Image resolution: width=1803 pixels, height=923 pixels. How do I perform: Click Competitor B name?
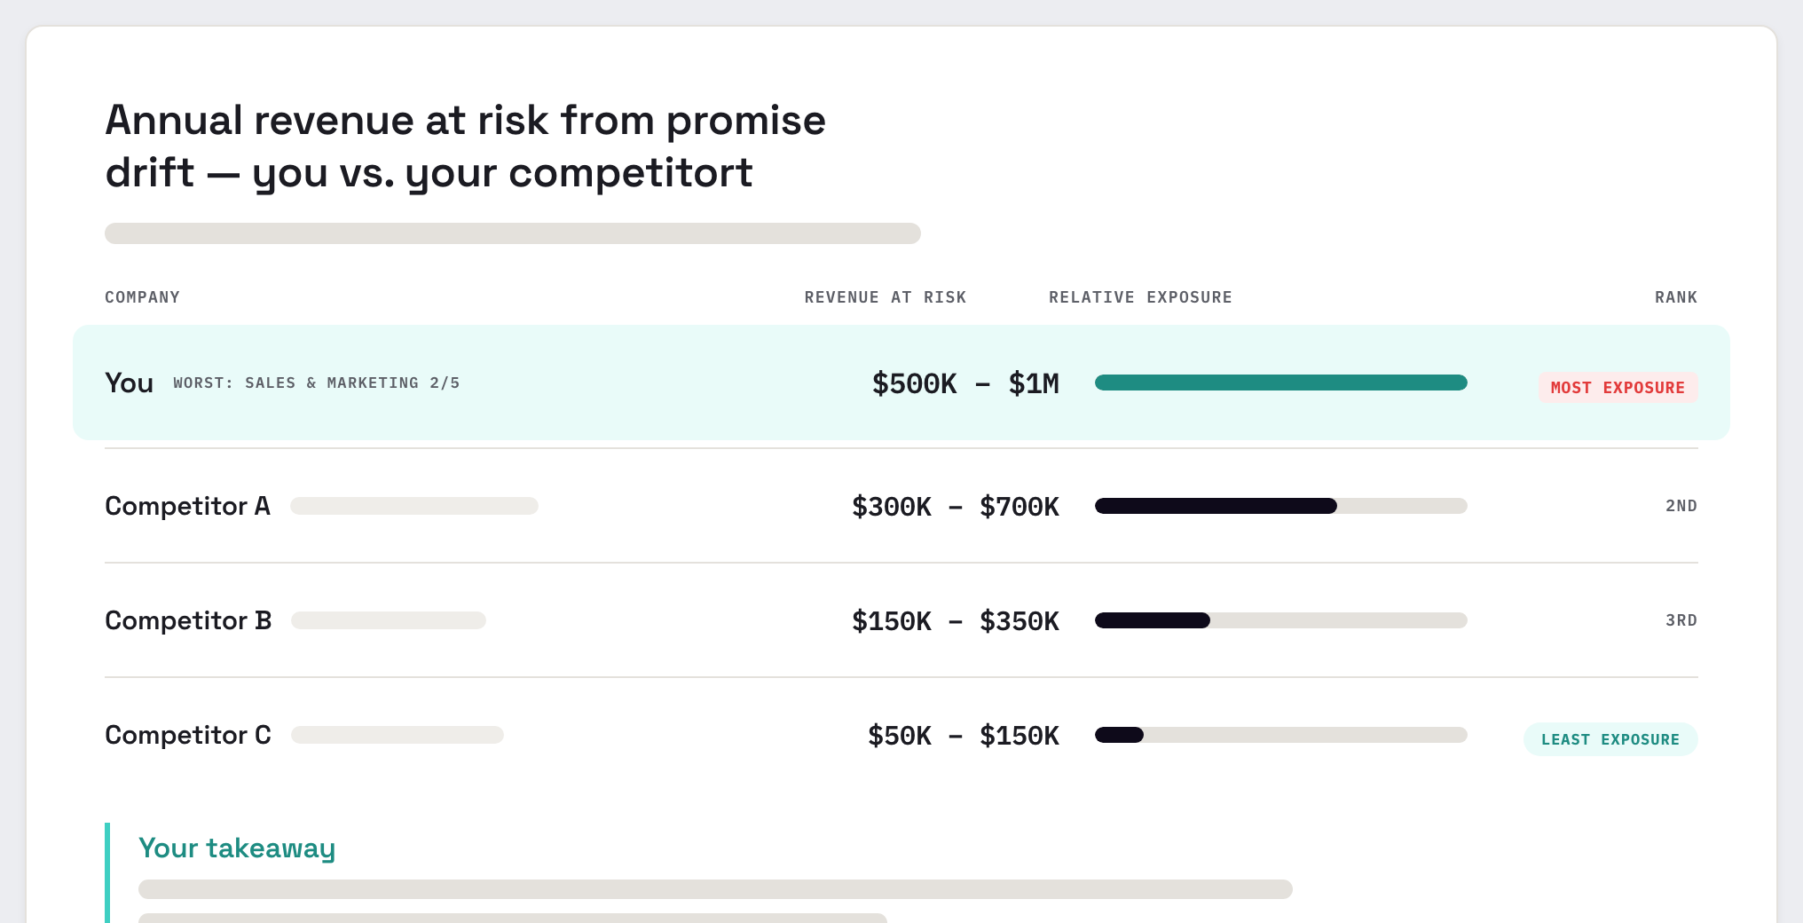tap(188, 620)
